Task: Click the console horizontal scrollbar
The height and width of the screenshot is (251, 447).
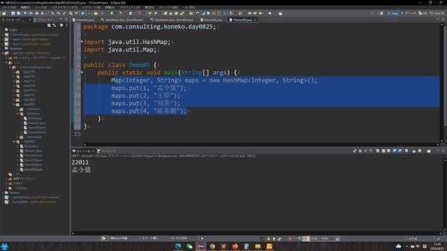Action: tap(258, 233)
